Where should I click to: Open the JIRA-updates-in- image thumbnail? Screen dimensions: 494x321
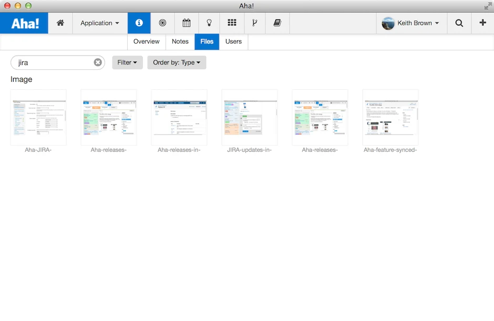click(250, 118)
